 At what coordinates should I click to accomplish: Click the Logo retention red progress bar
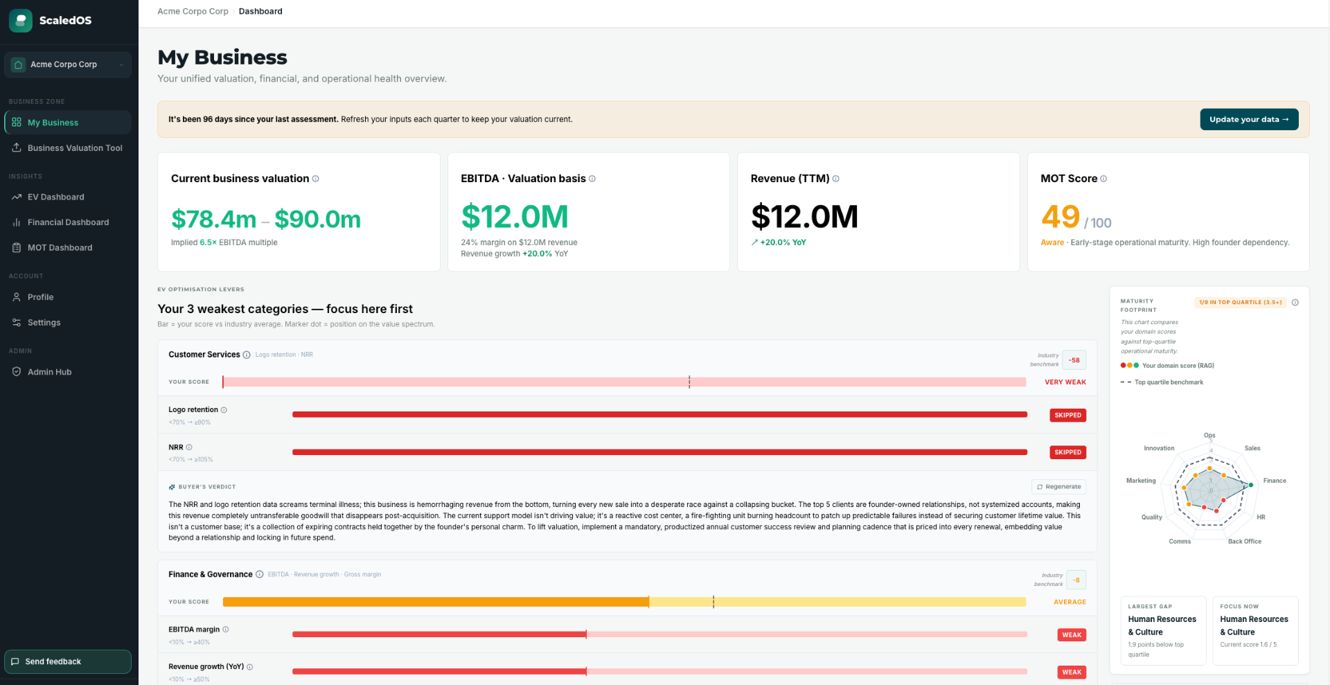pyautogui.click(x=659, y=415)
